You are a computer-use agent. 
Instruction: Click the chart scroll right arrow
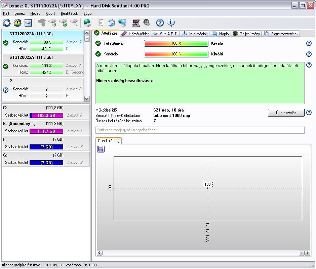pyautogui.click(x=307, y=253)
